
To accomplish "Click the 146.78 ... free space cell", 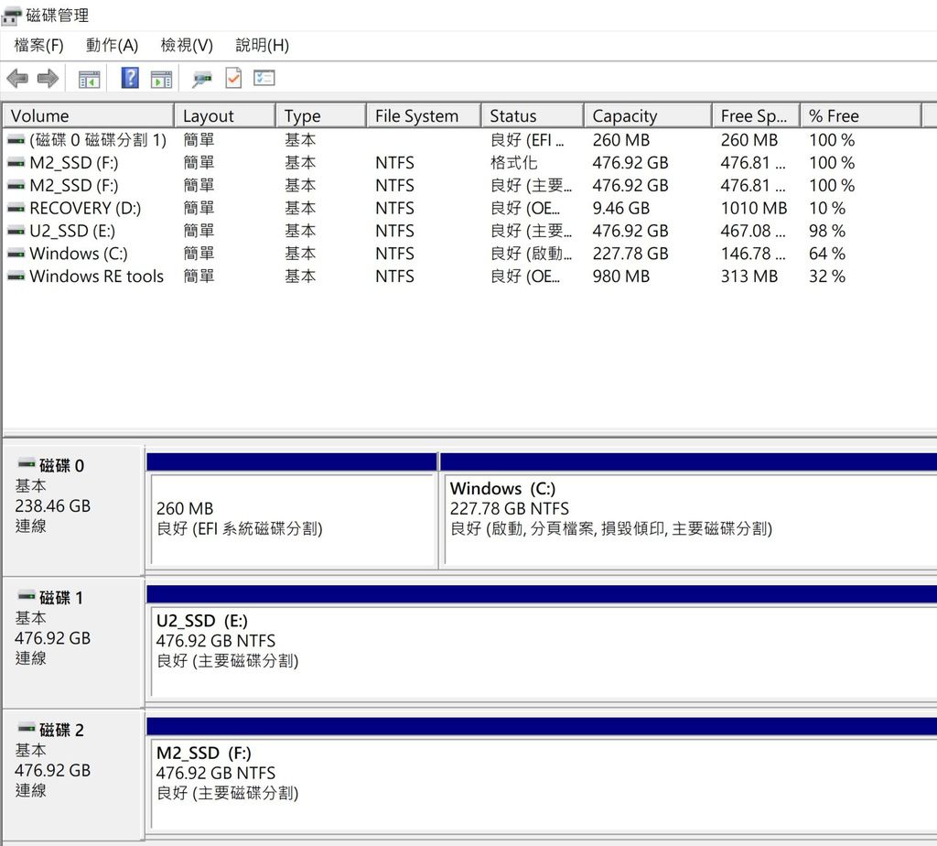I will (x=753, y=255).
